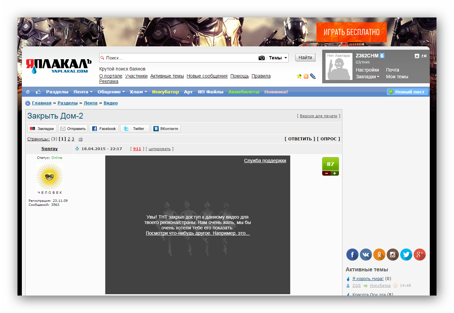Open Версия для печати link
This screenshot has width=454, height=313.
pyautogui.click(x=318, y=116)
